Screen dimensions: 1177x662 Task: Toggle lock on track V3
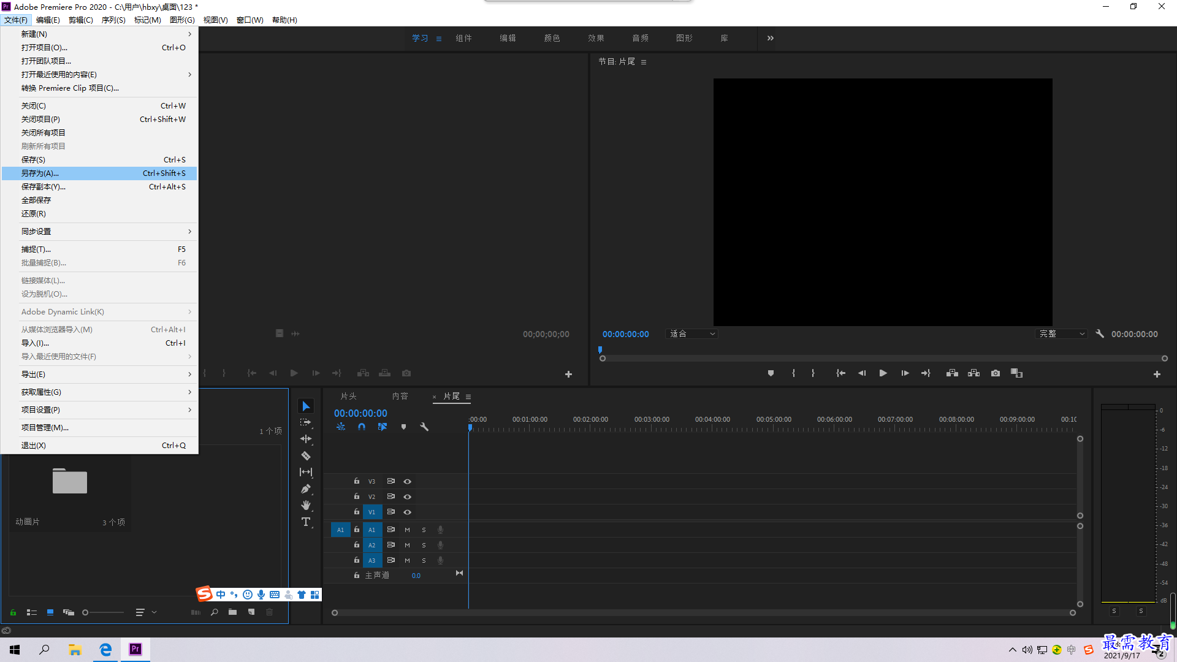356,481
